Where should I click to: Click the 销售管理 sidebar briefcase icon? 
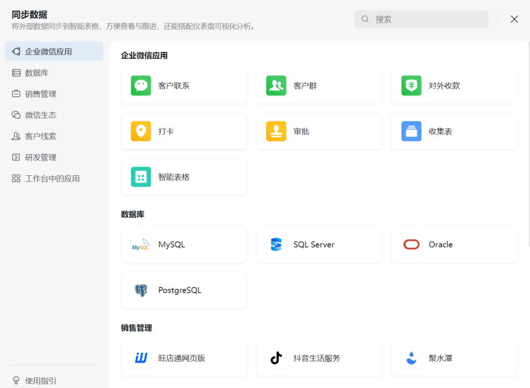(16, 94)
